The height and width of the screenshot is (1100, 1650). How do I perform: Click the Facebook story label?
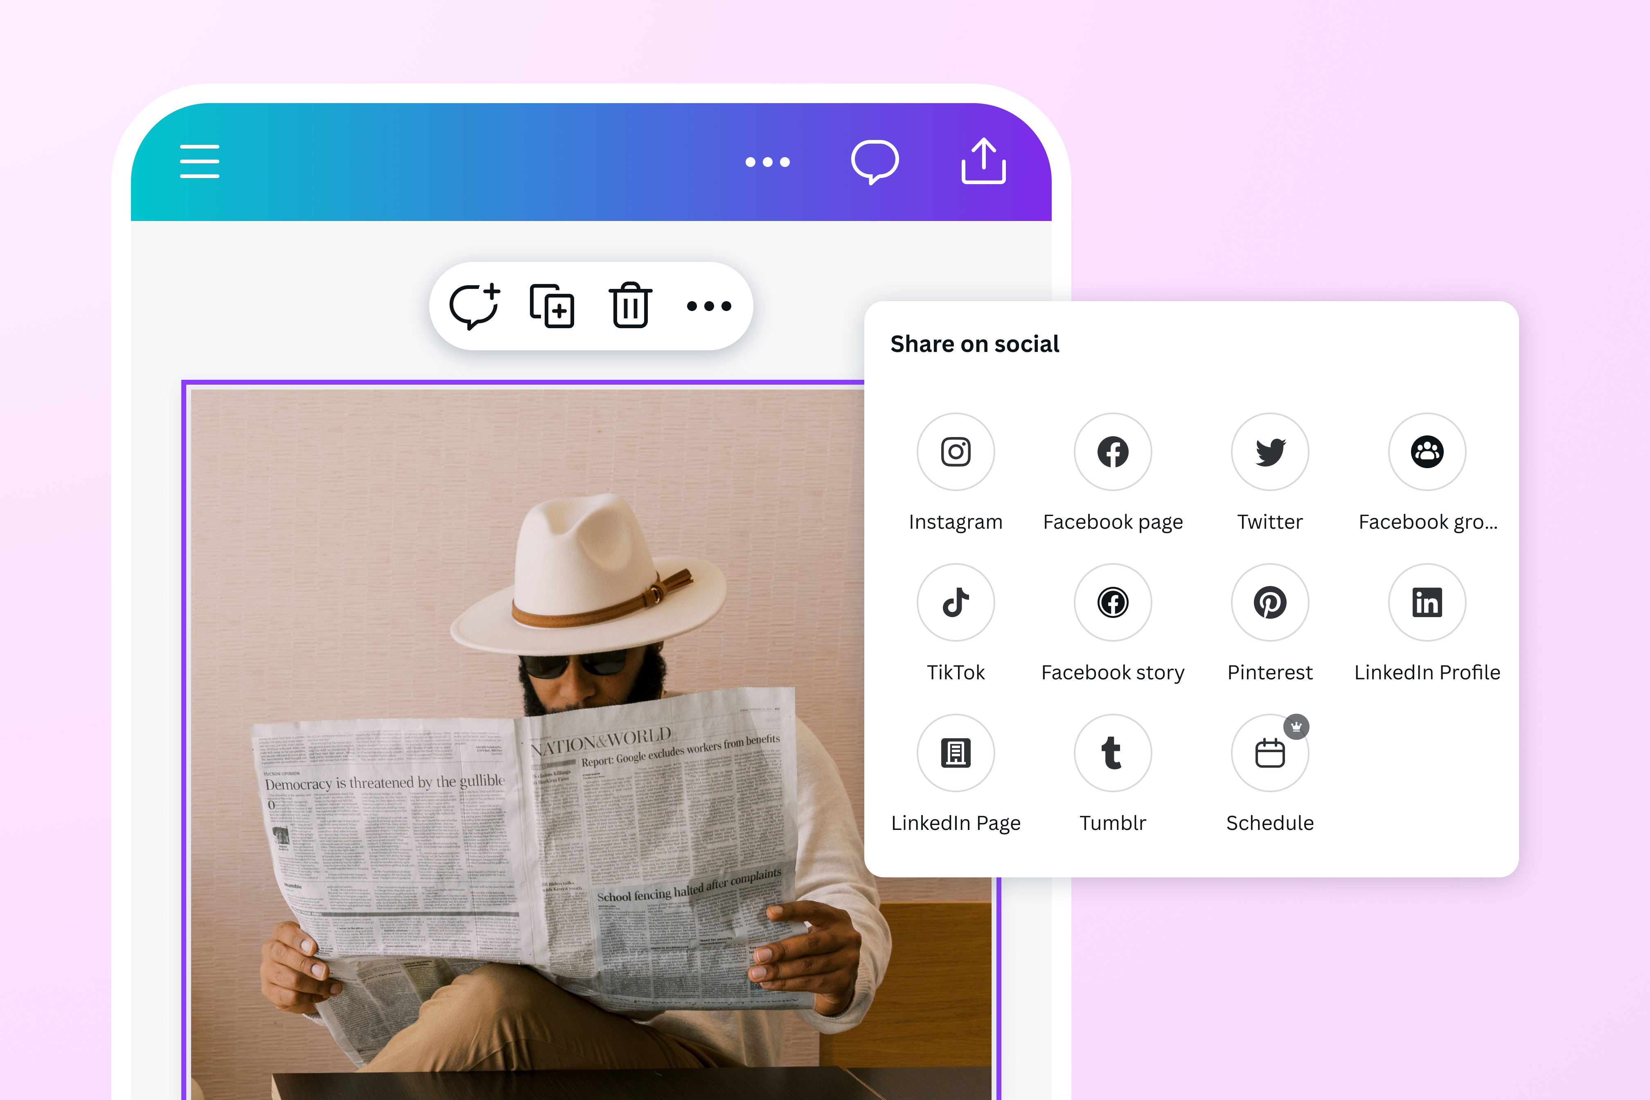(1113, 673)
